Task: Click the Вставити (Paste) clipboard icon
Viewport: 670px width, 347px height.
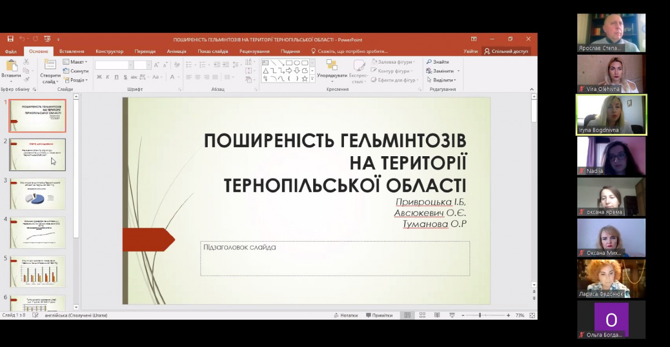Action: (11, 66)
